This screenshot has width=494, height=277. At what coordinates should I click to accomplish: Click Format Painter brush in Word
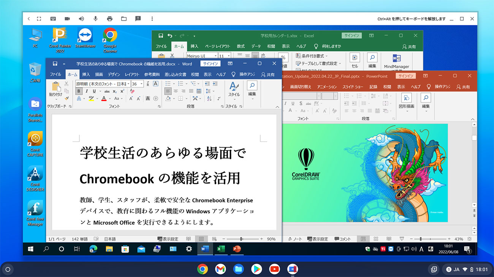coord(66,98)
